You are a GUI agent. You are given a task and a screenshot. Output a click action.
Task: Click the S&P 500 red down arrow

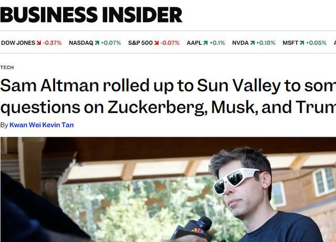click(x=157, y=43)
